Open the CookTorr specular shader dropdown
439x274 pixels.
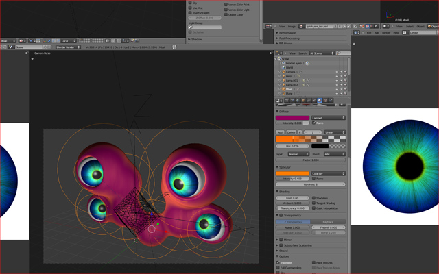click(329, 173)
